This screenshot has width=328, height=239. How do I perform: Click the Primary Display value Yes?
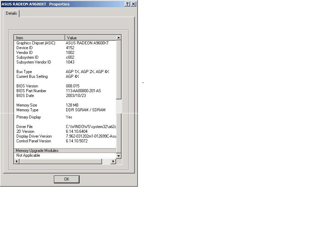pyautogui.click(x=69, y=117)
